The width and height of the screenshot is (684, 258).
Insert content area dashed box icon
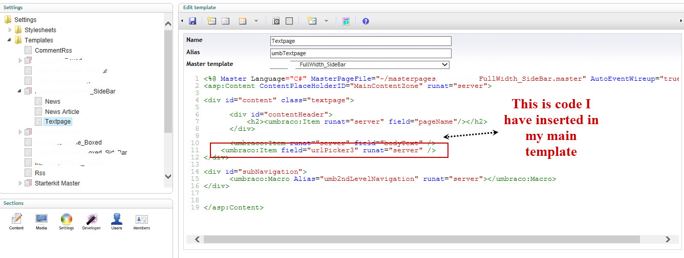coord(289,21)
